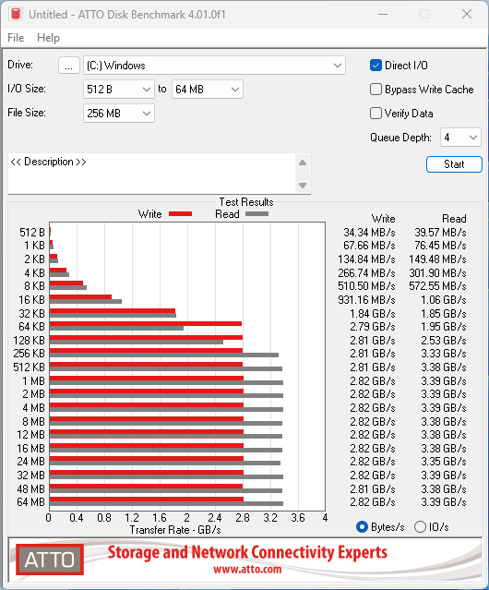489x590 pixels.
Task: Click the ATTO app icon in title bar
Action: [16, 14]
